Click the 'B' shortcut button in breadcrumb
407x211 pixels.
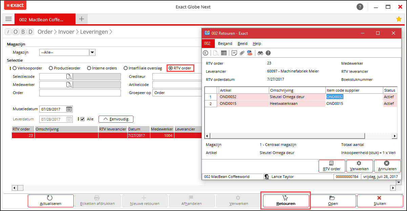point(23,32)
